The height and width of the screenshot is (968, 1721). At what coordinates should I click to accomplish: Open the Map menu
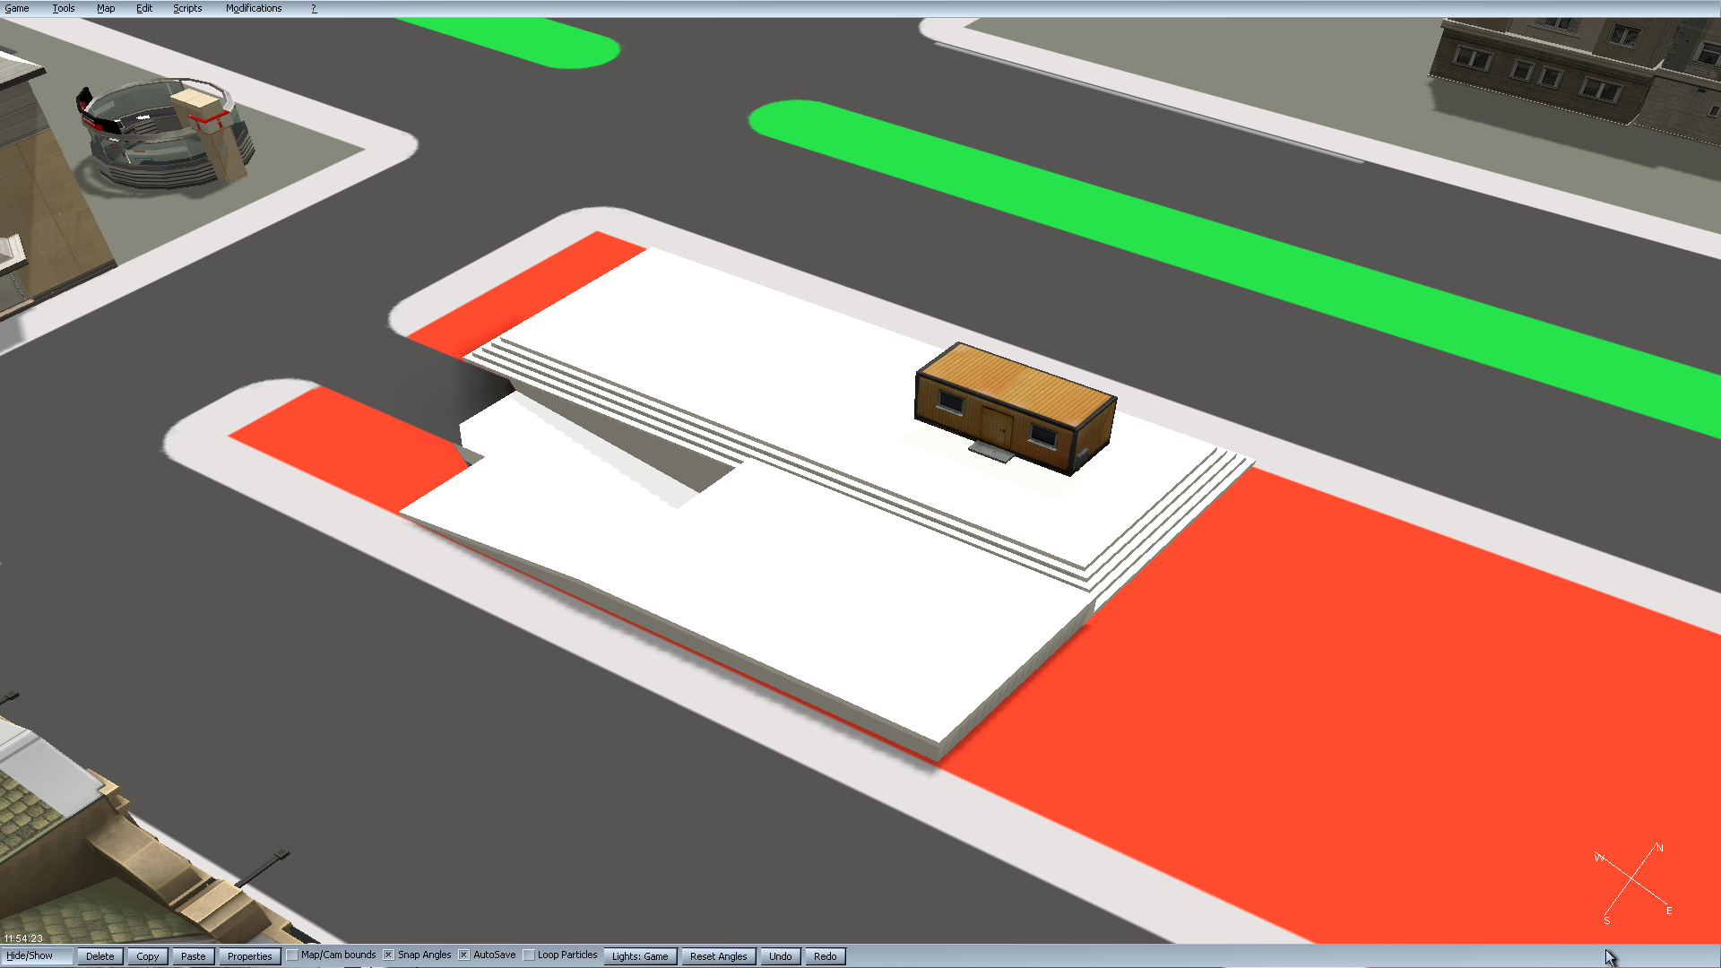coord(106,8)
